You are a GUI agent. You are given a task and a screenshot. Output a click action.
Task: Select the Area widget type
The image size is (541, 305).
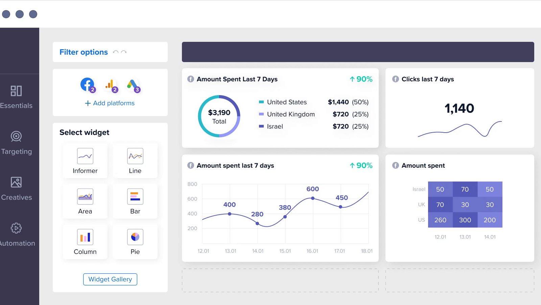coord(85,201)
